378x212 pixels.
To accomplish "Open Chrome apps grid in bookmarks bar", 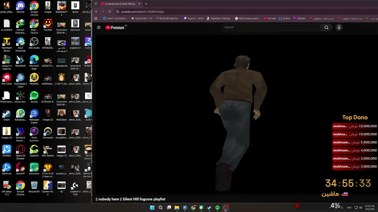I will click(96, 18).
